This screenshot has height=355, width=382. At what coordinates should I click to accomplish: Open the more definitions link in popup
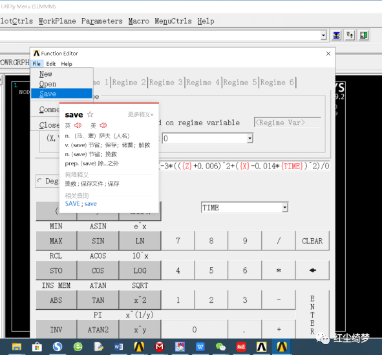140,114
